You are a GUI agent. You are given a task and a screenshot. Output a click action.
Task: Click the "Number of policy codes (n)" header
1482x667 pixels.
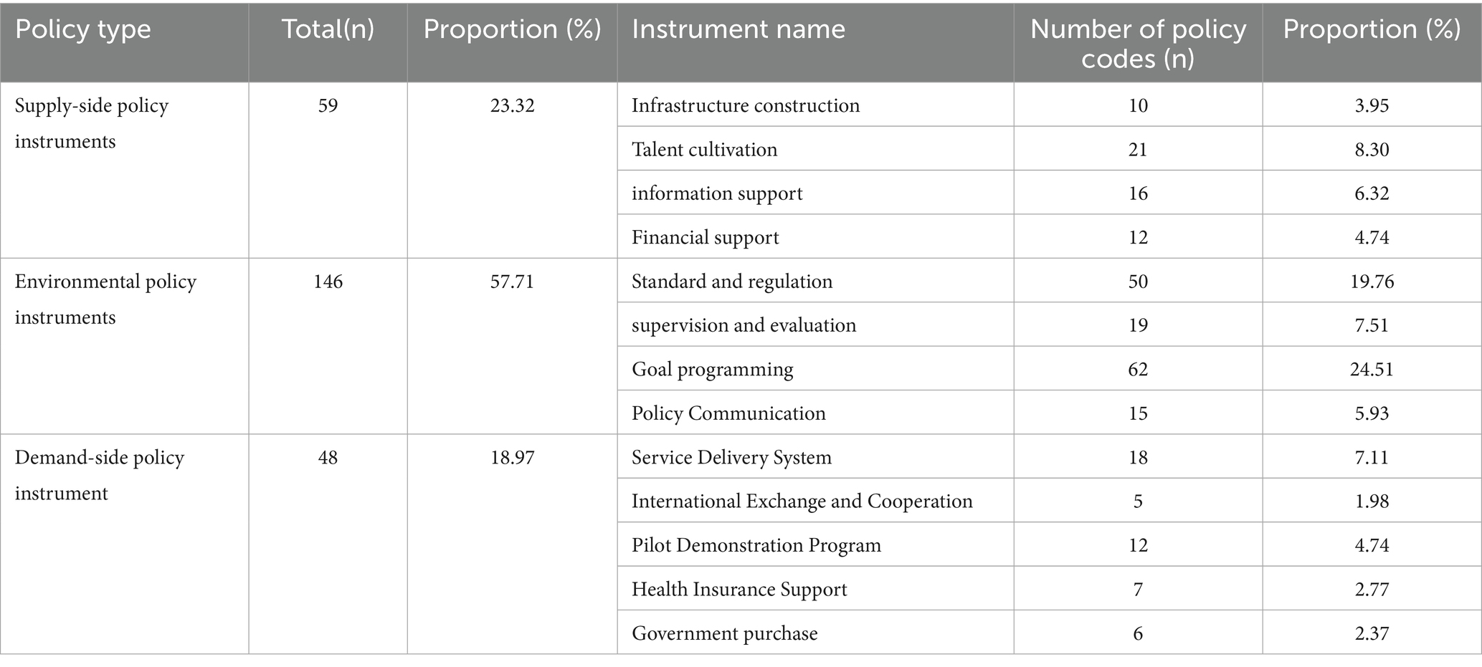pos(1138,43)
